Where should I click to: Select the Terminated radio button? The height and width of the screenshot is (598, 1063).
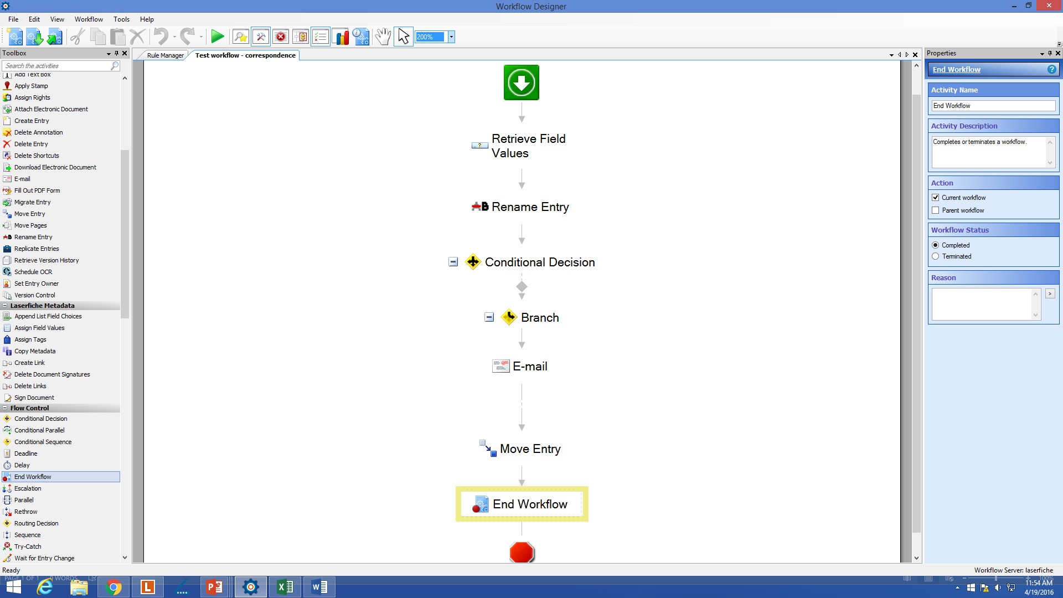936,256
